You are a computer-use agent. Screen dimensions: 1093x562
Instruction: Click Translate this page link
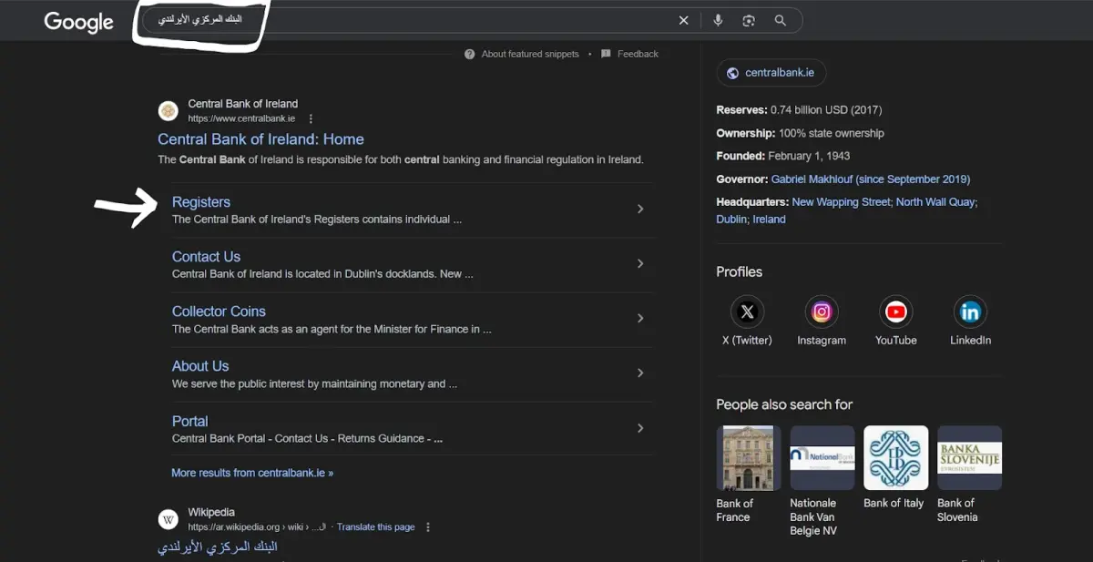click(375, 526)
